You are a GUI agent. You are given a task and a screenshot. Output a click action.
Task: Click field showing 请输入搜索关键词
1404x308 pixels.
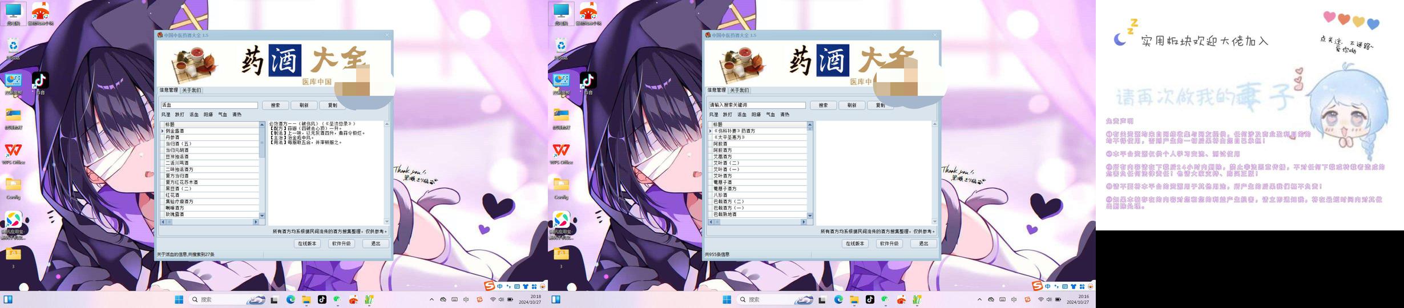(x=757, y=106)
